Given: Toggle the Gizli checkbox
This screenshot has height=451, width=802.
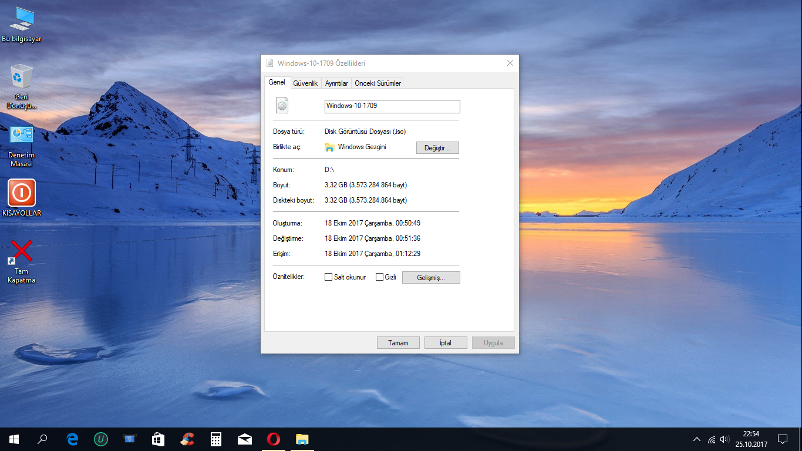Looking at the screenshot, I should pyautogui.click(x=379, y=277).
